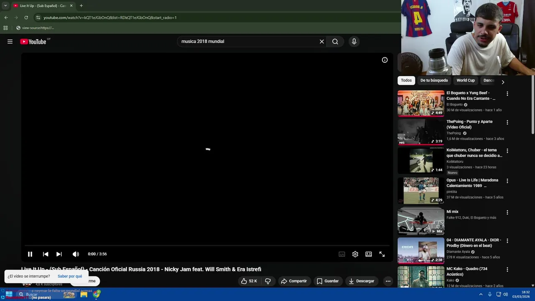Mute the player volume

click(76, 254)
